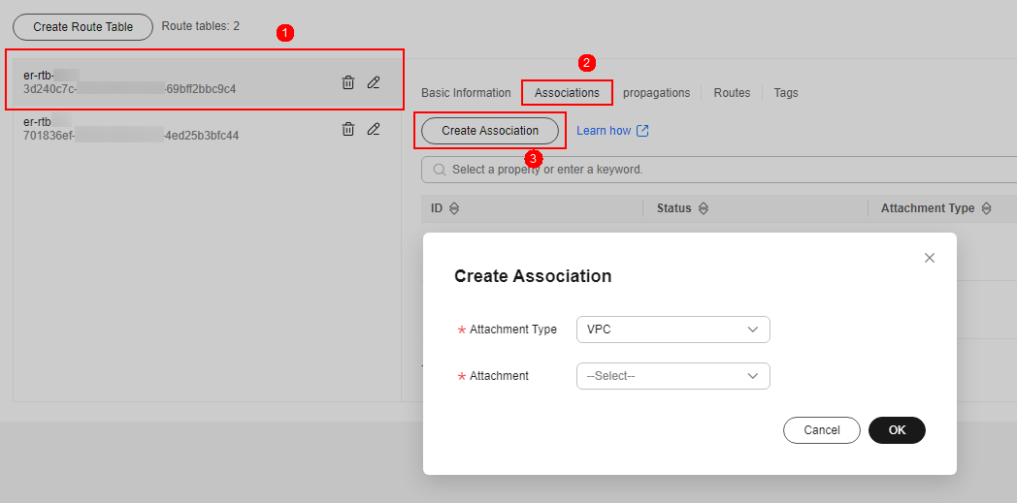Screen dimensions: 1017x503
Task: Expand the Attachment --Select-- dropdown
Action: click(673, 376)
